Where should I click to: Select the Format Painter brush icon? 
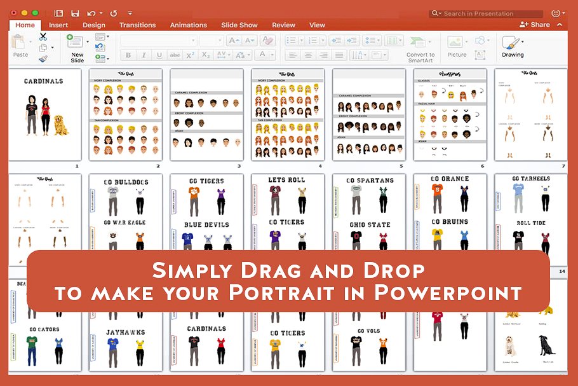point(43,59)
